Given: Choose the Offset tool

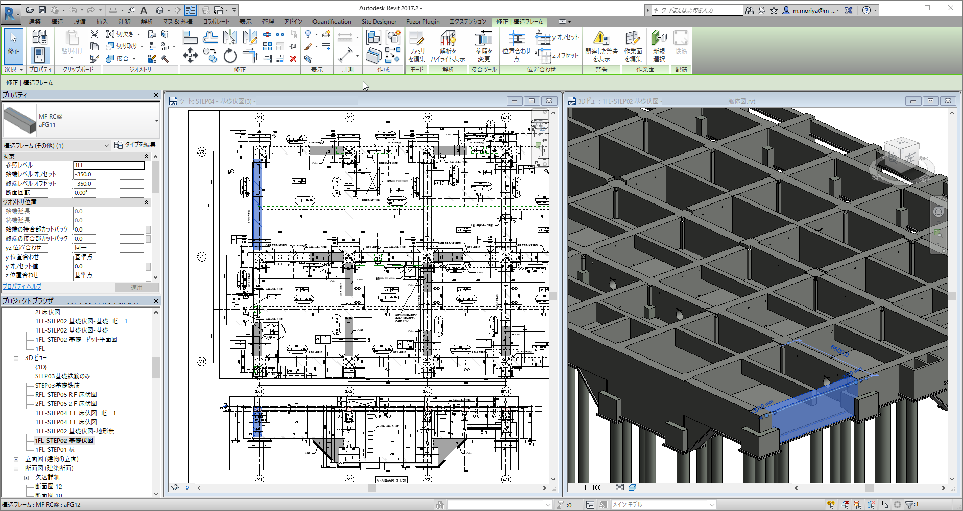Looking at the screenshot, I should click(x=210, y=37).
